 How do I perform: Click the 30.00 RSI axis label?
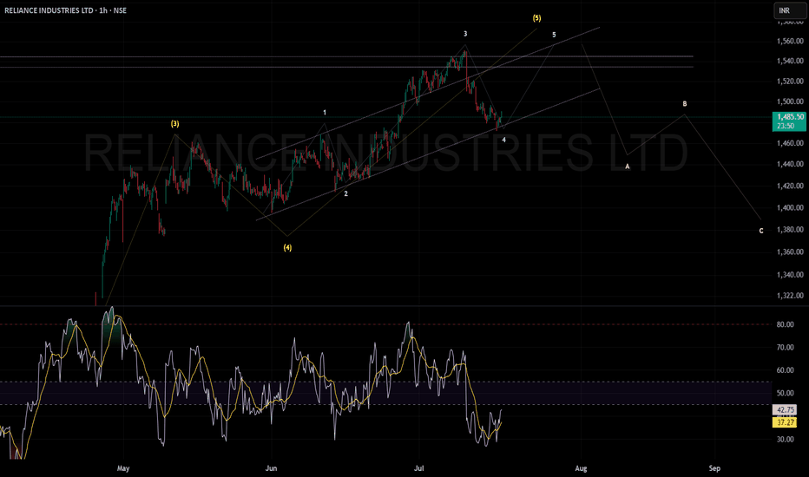(x=785, y=440)
